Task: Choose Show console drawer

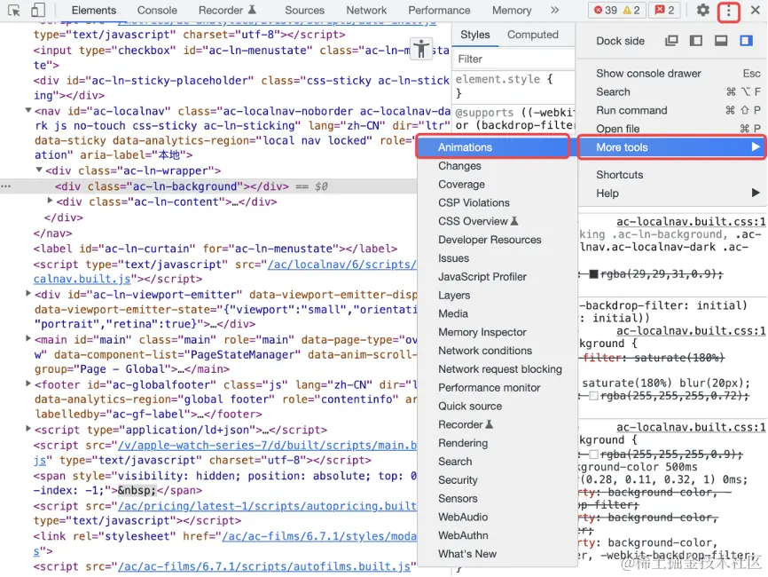Action: (672, 74)
